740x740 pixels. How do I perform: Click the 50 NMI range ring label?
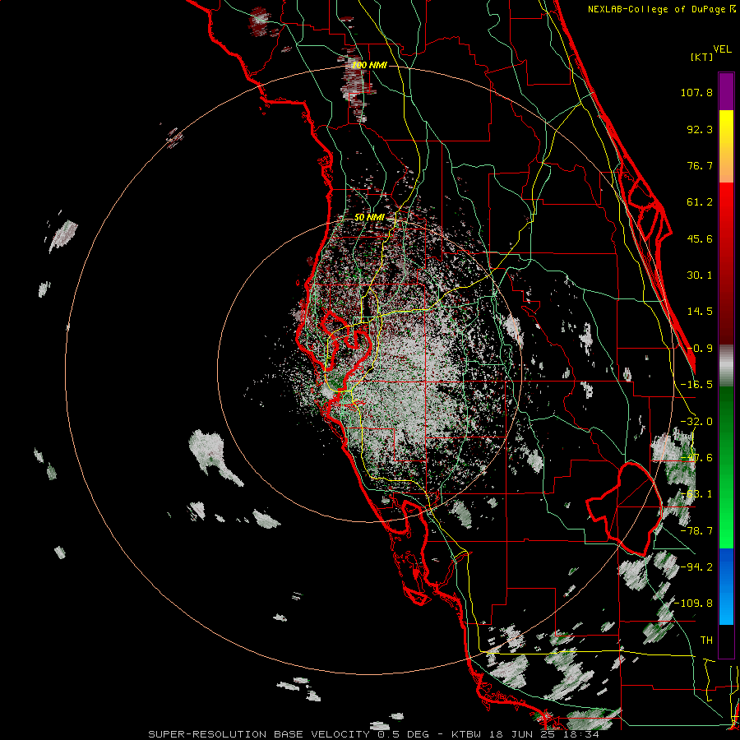pos(369,218)
